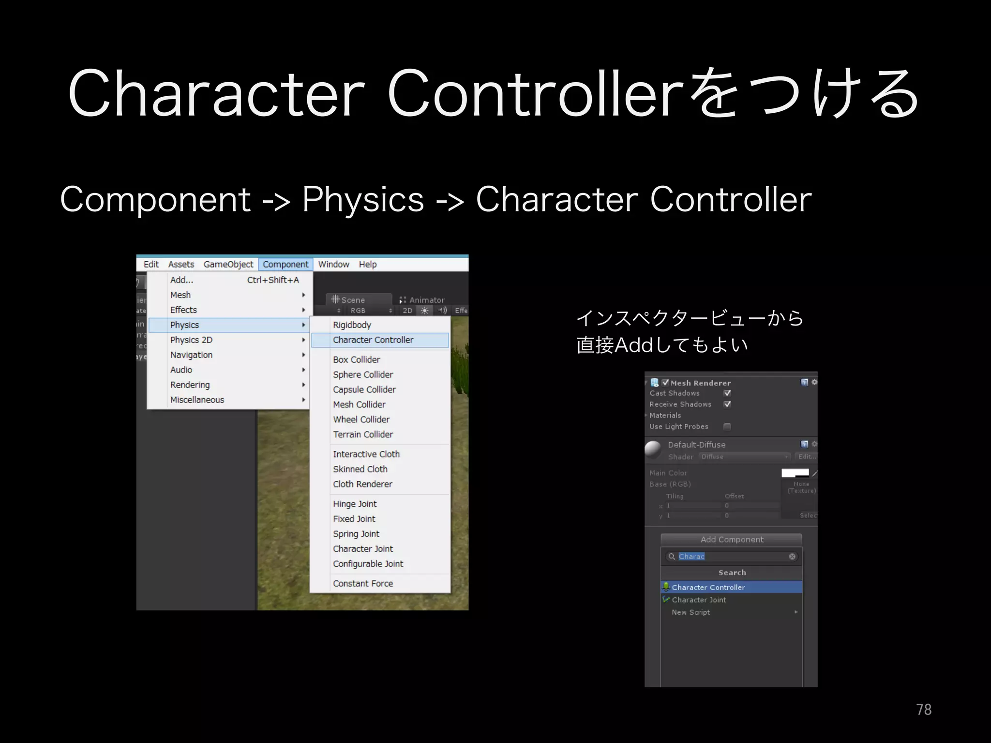Choose Interactive Cloth
This screenshot has width=991, height=743.
coord(380,454)
